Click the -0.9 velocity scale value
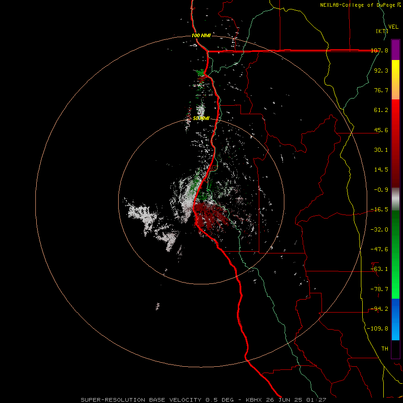Viewport: 403px width, 403px height. point(381,190)
